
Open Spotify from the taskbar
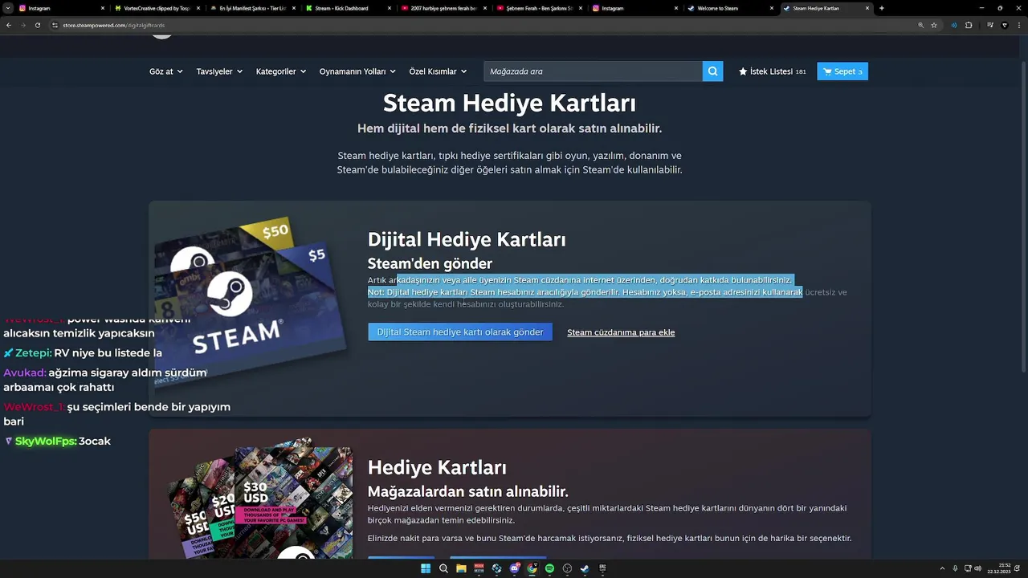[549, 568]
